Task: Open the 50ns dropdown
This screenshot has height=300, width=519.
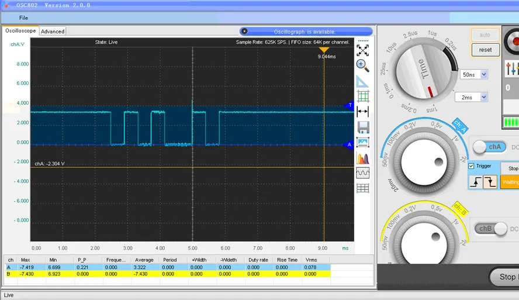Action: click(x=483, y=75)
